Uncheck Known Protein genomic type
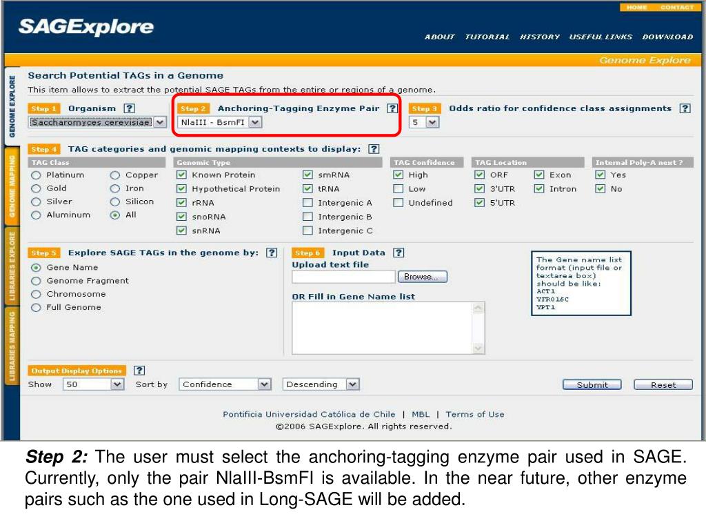The image size is (706, 530). click(181, 175)
